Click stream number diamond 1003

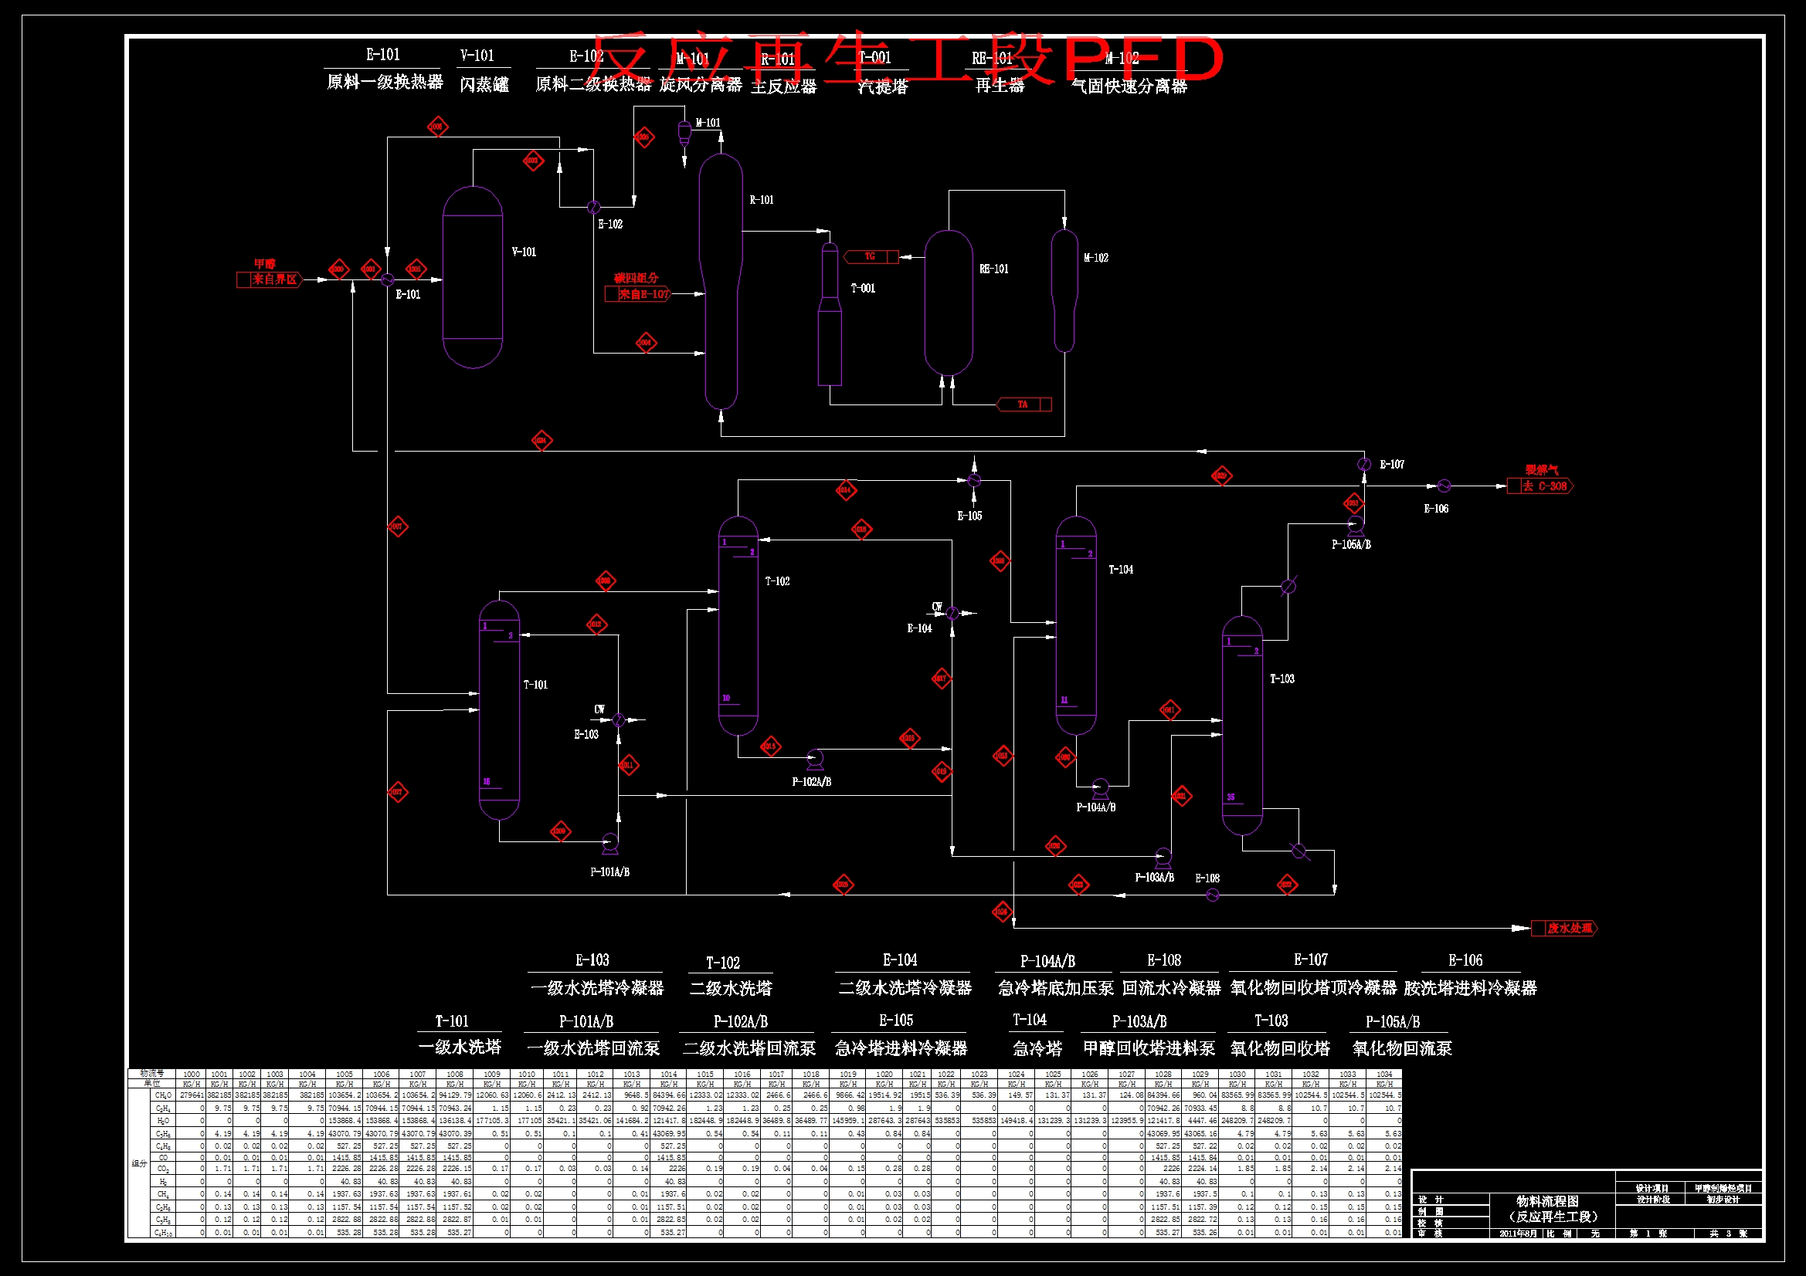pos(532,161)
